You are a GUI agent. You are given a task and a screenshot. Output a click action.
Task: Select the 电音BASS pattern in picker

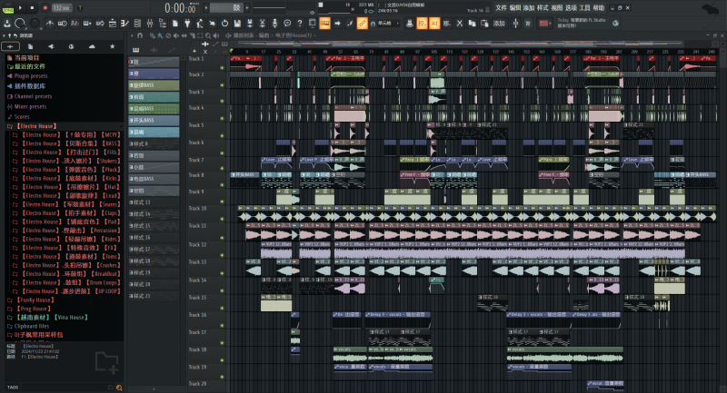coord(154,179)
